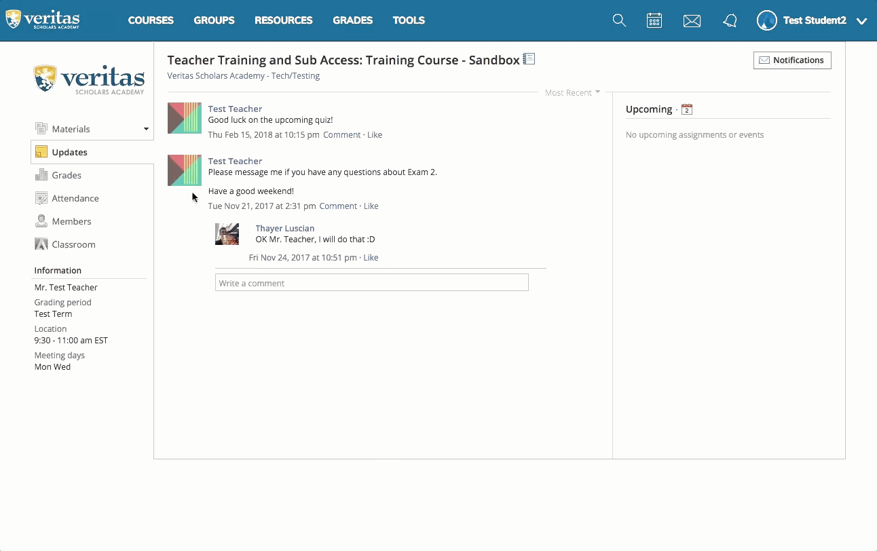Click the Grades bar chart icon
Screen dimensions: 877x551
click(41, 175)
